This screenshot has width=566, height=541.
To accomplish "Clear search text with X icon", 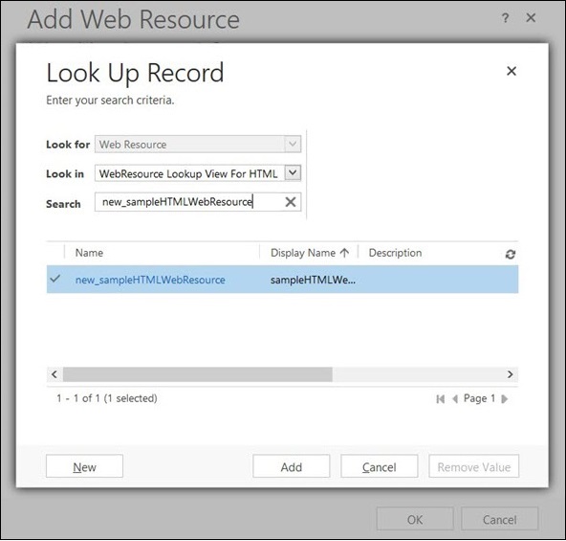I will point(291,202).
